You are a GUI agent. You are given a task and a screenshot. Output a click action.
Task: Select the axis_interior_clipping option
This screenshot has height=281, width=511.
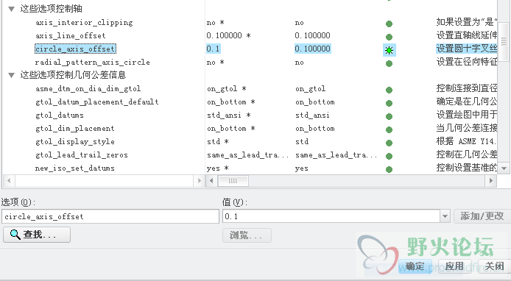coord(84,23)
